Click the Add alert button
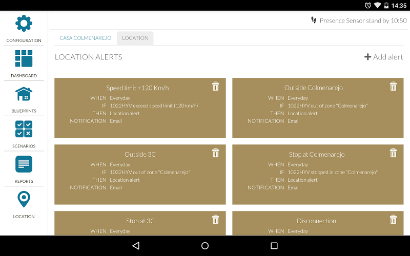 tap(383, 57)
